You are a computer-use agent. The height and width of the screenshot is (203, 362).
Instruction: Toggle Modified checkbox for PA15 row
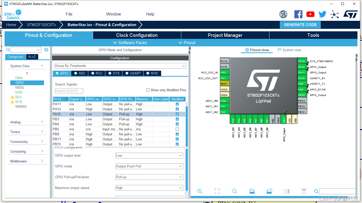pos(177,114)
